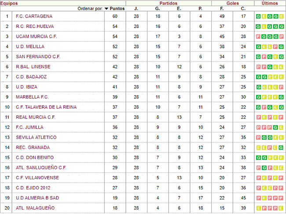
Task: Open C.F. TALAVERA DE LA REINA team page
Action: [46, 107]
